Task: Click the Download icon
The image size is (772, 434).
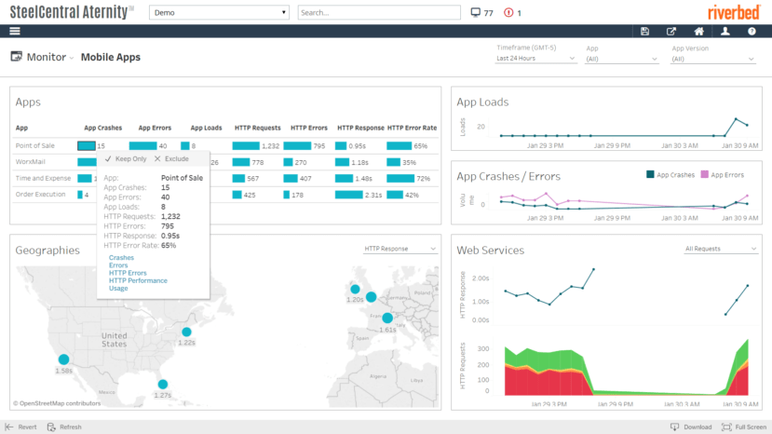Action: (674, 427)
